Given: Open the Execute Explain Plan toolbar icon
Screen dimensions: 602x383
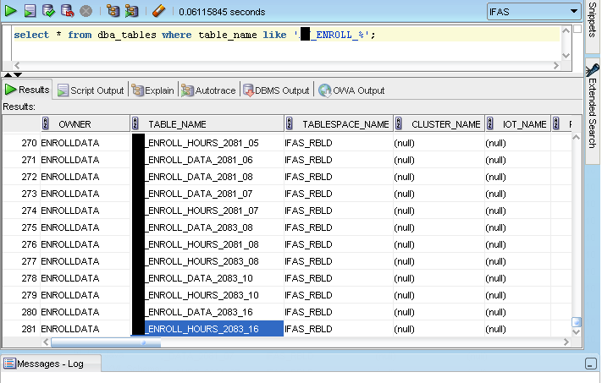Looking at the screenshot, I should tap(113, 11).
